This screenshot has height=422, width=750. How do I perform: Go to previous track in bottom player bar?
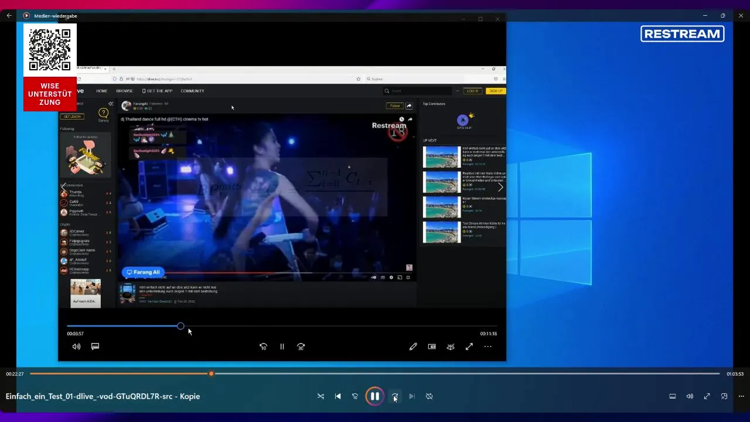337,396
